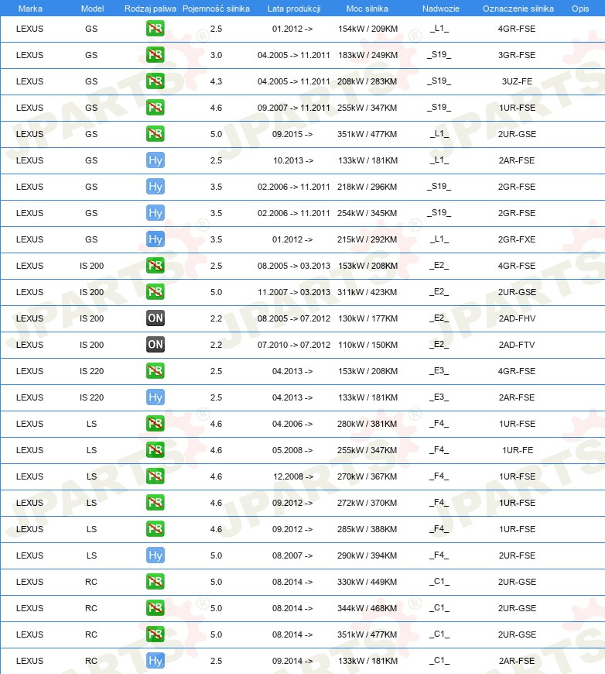Click diesel ON icon in 2AD-FTV row
605x674 pixels.
coord(155,344)
